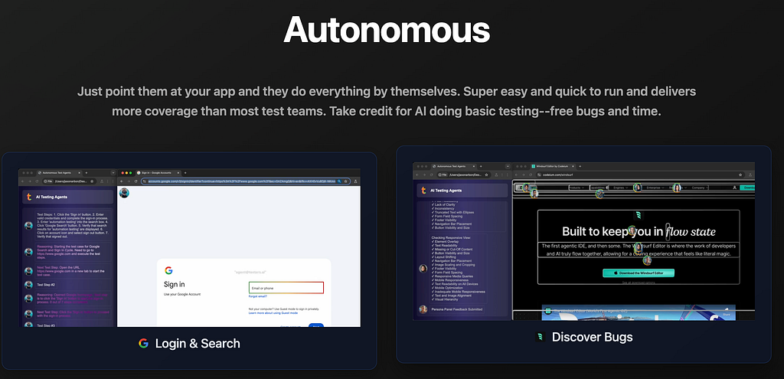Screen dimensions: 784x379
Task: Open the Discover Bugs demo thumbnail
Action: coord(583,241)
